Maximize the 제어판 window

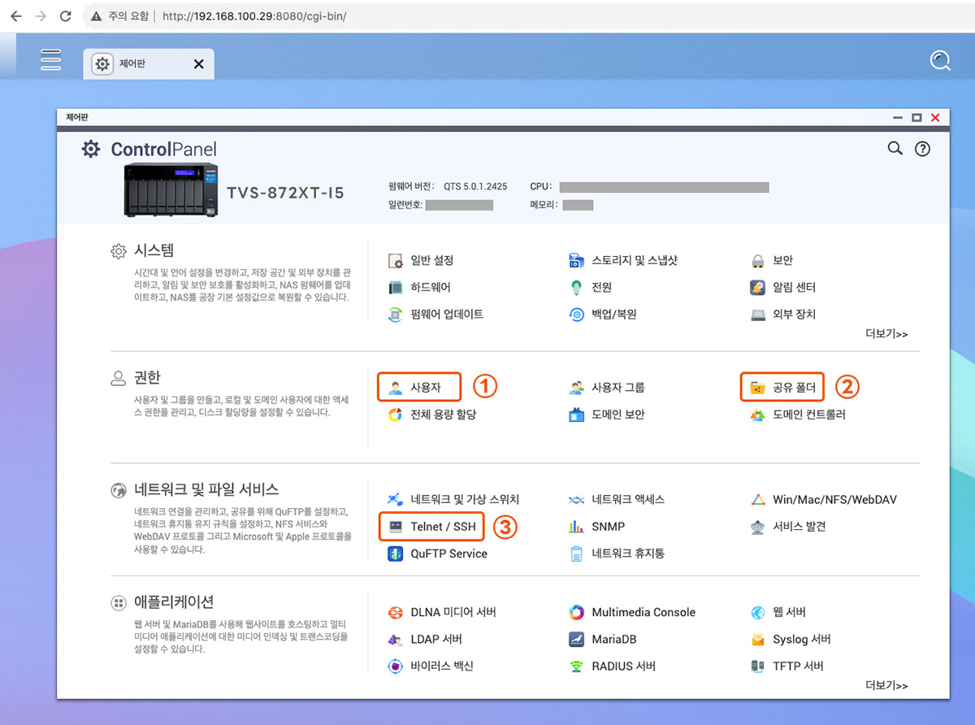tap(916, 118)
